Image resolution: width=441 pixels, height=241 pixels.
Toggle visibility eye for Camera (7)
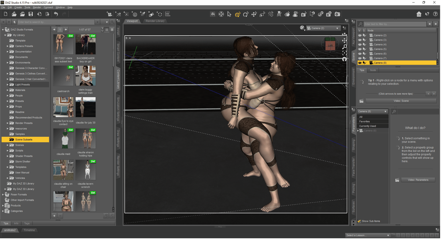click(x=360, y=58)
